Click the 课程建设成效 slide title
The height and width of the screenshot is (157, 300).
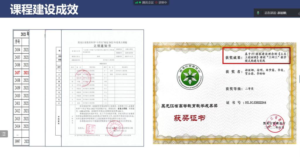point(44,9)
